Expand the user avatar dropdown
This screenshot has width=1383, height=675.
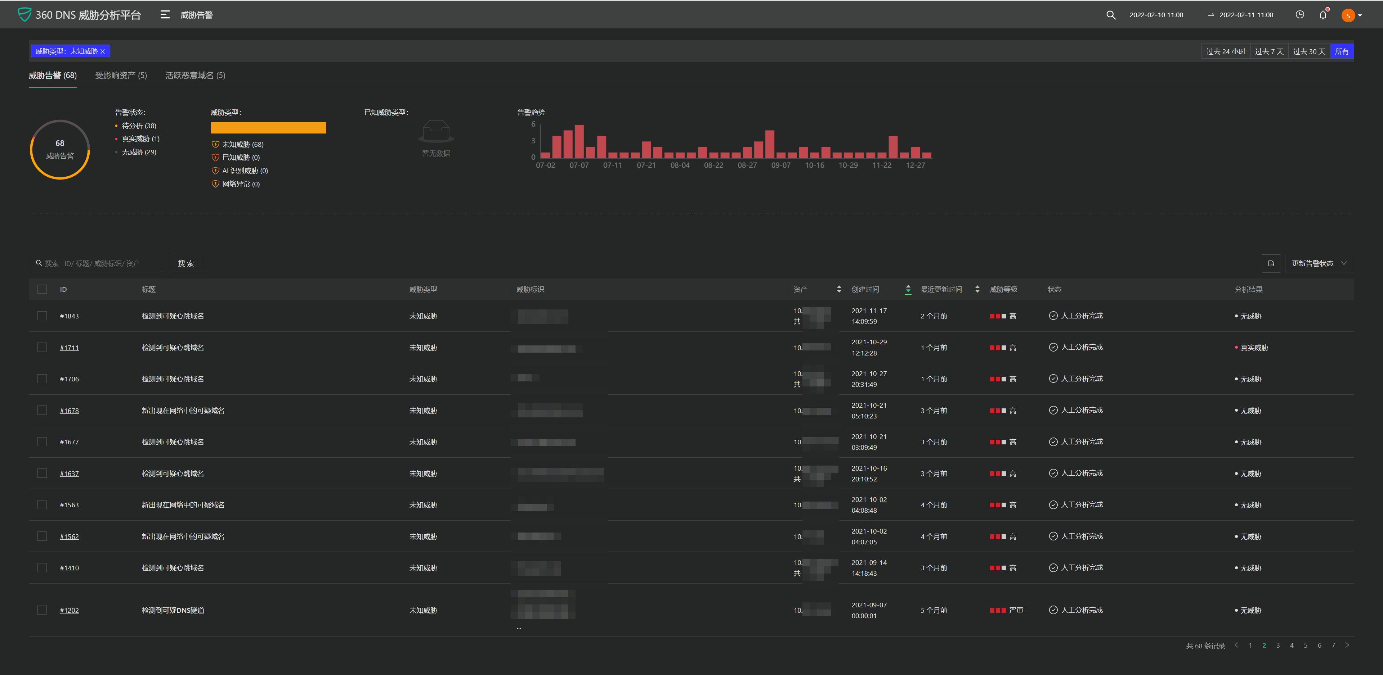(x=1351, y=15)
